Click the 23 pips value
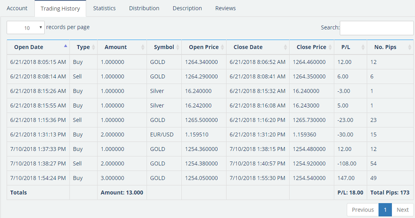 pyautogui.click(x=373, y=120)
